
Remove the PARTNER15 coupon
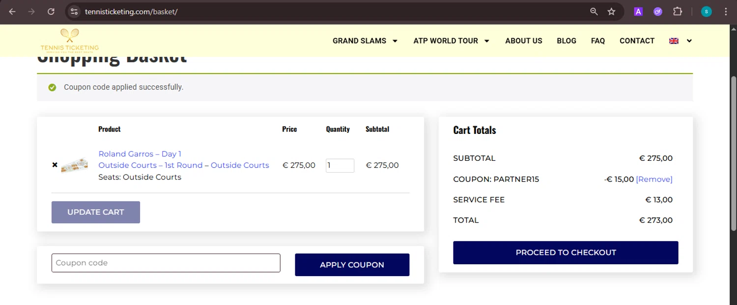click(654, 179)
